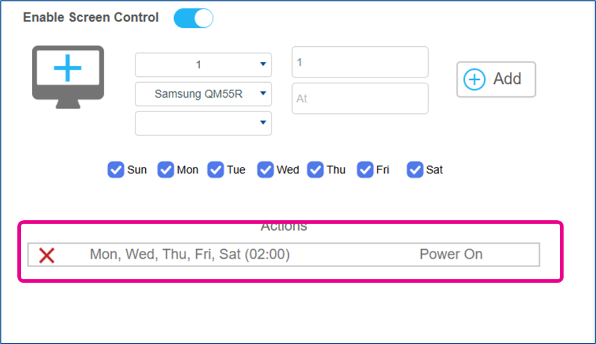
Task: Delete the Power On action with red X
Action: (x=47, y=256)
